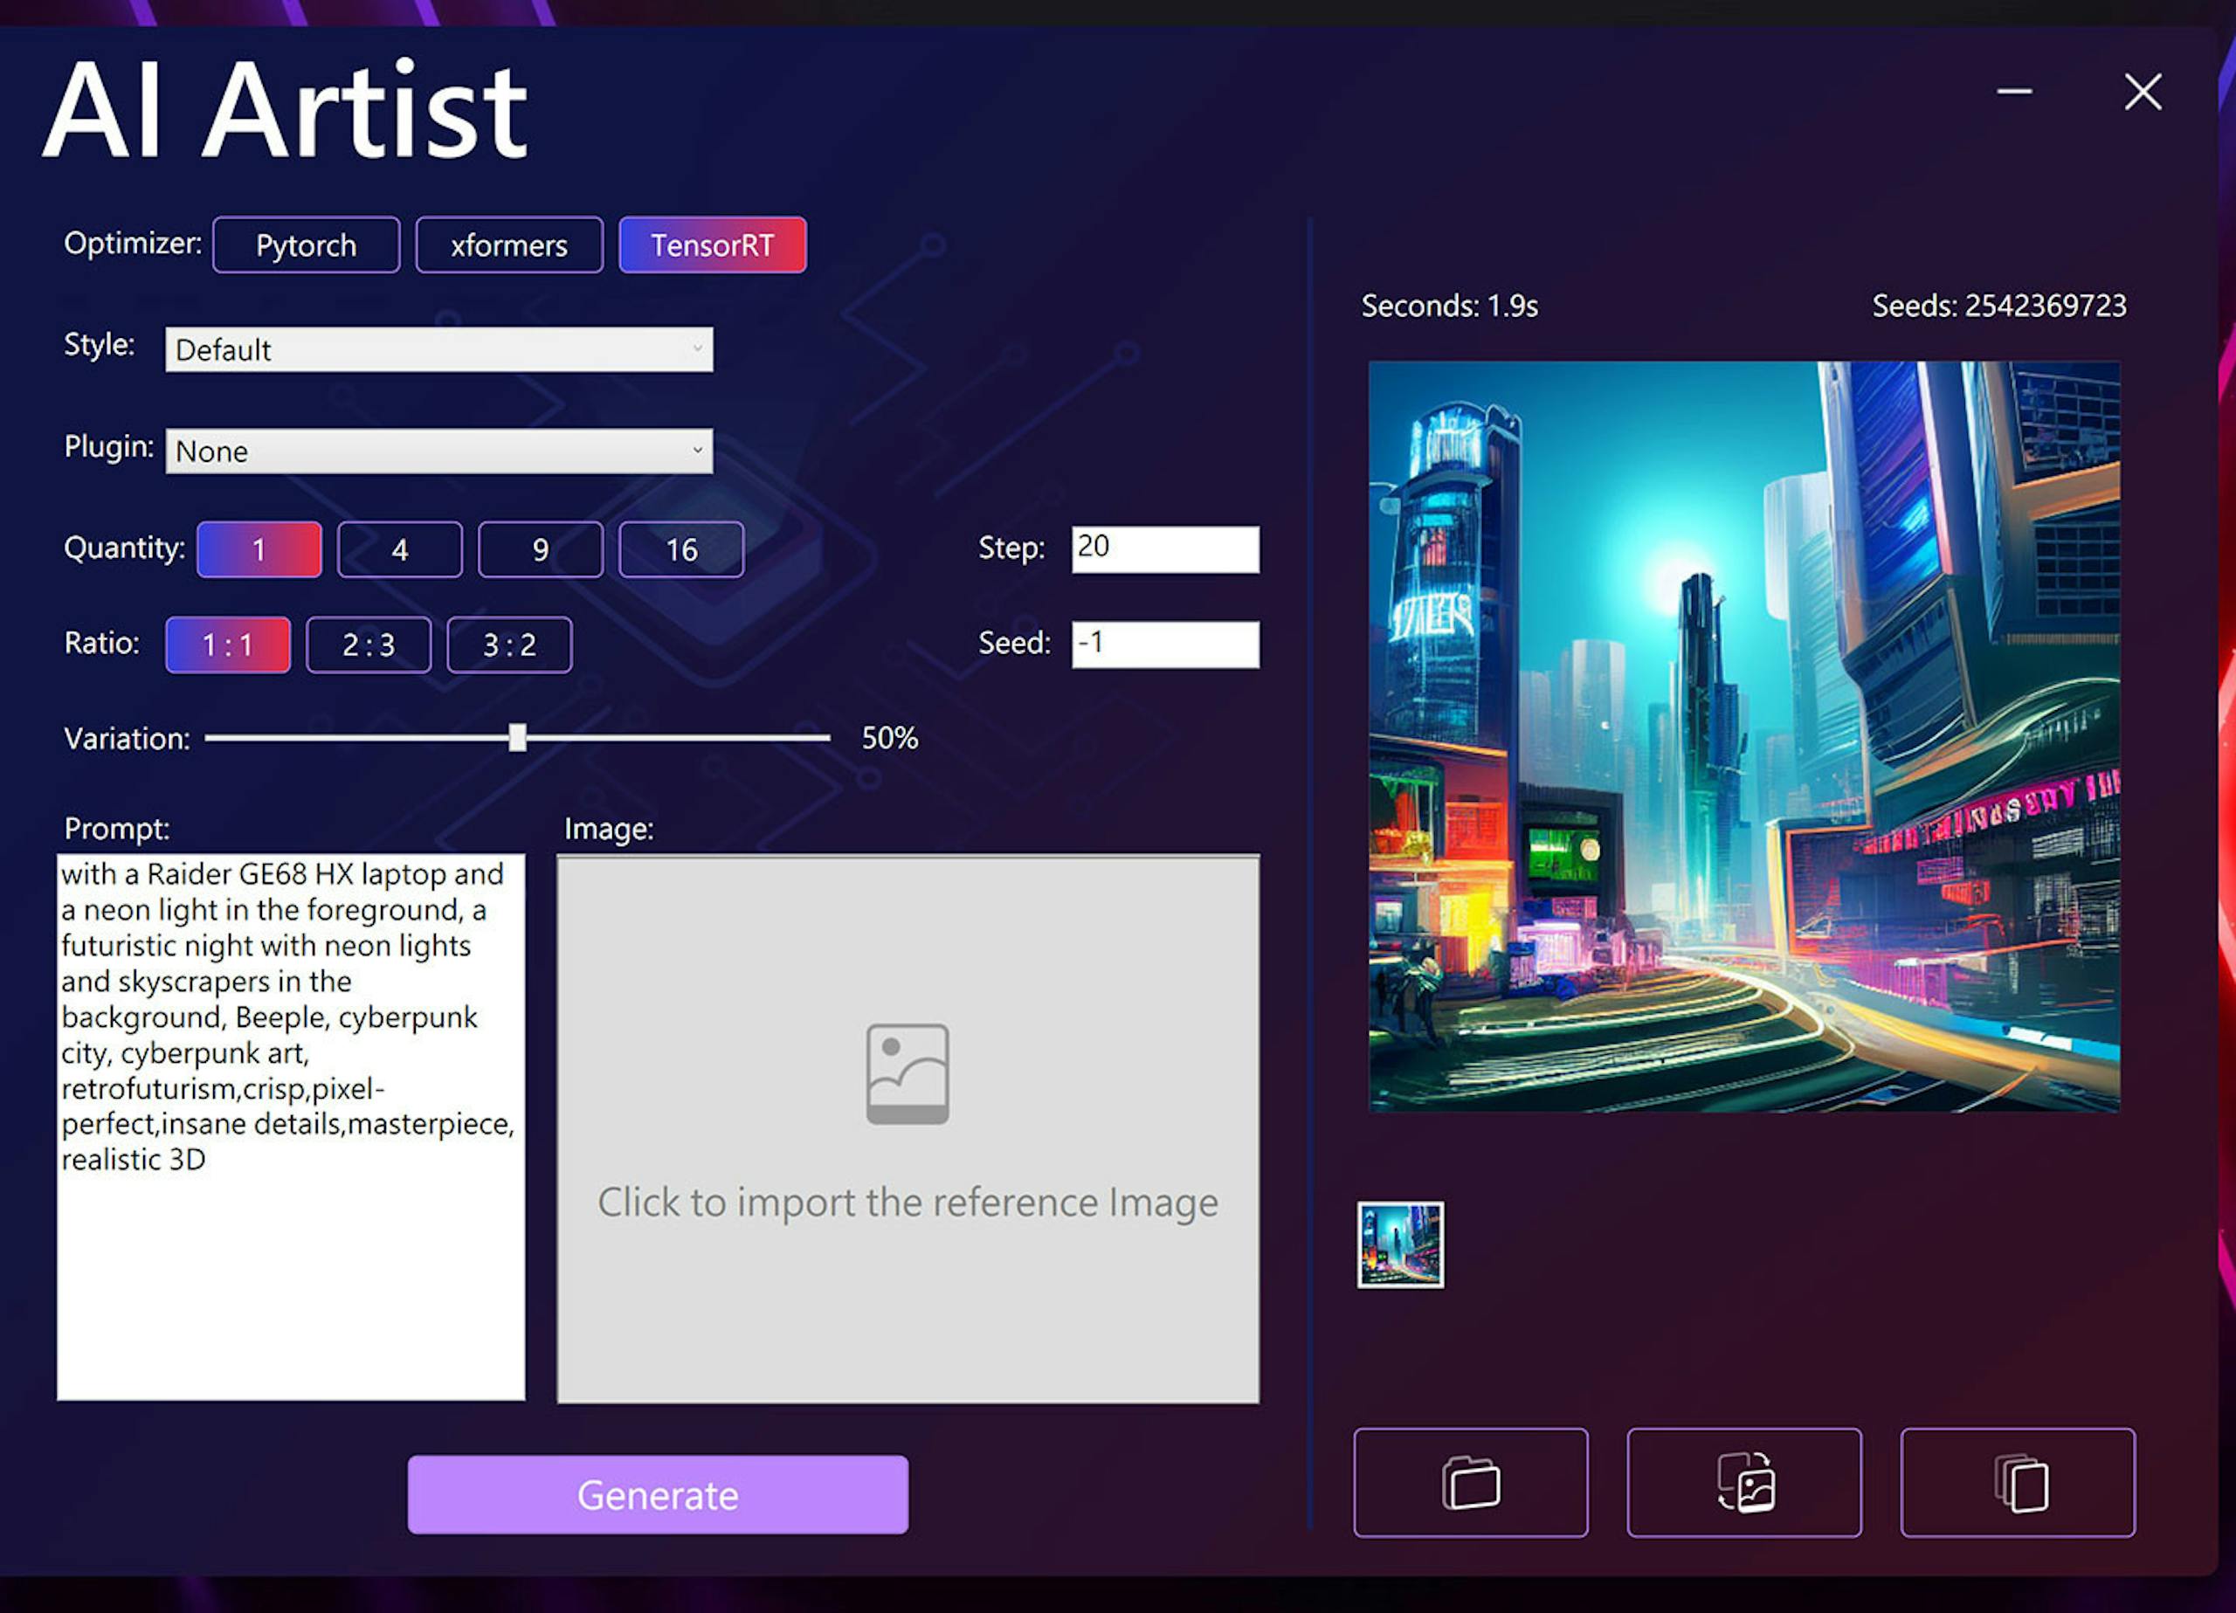Open the Style dropdown showing Default

[438, 349]
